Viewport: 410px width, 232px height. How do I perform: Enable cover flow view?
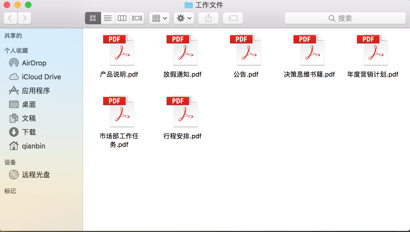point(137,18)
